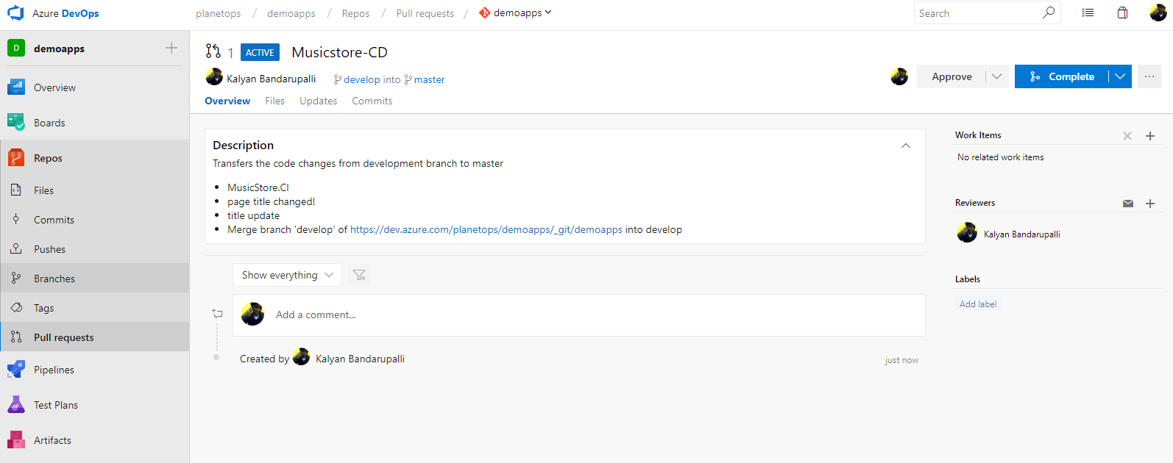Open the Pushes item under Repos
Image resolution: width=1173 pixels, height=463 pixels.
pos(94,249)
